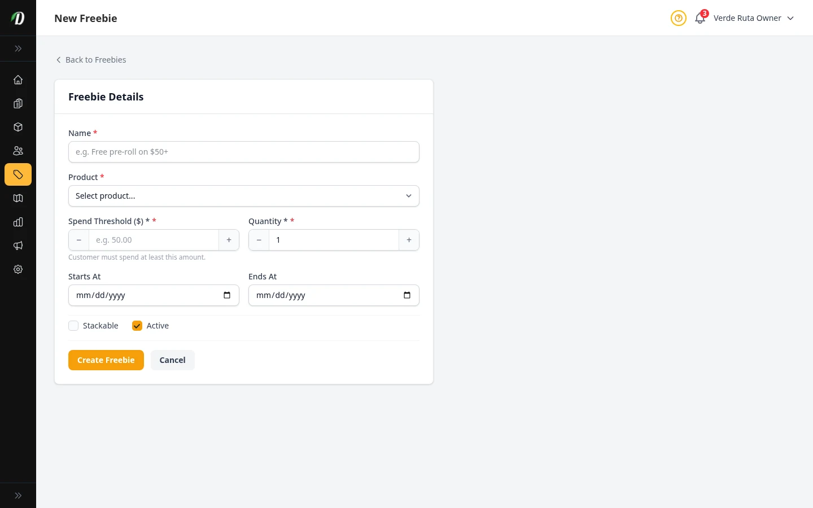Viewport: 813px width, 508px height.
Task: Check notifications via the bell icon
Action: click(x=700, y=18)
